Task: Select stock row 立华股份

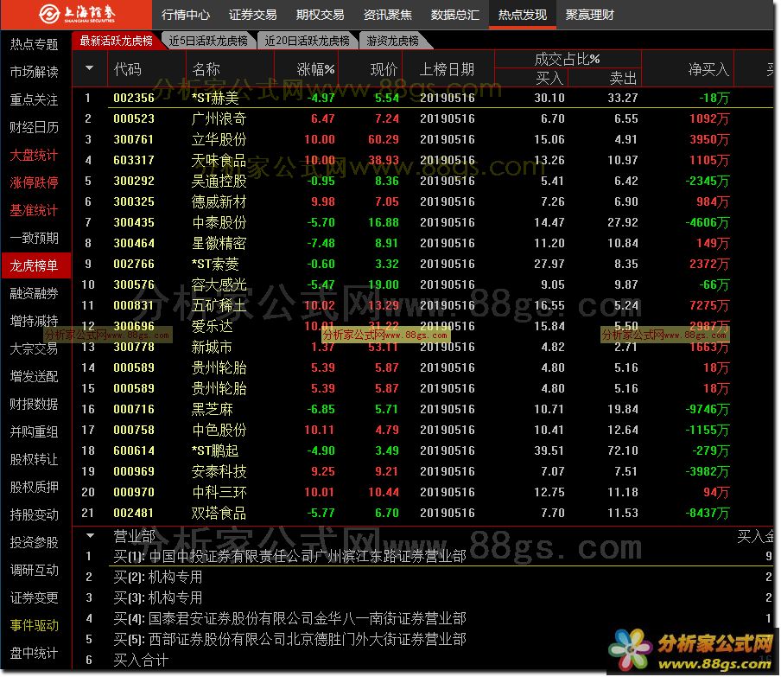Action: [423, 139]
